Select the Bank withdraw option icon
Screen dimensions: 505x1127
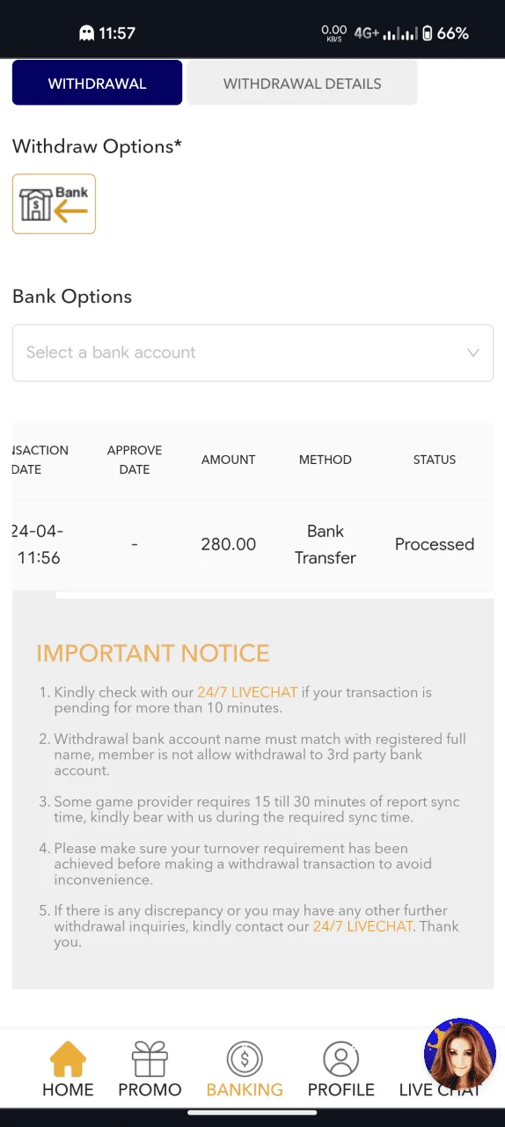point(54,204)
